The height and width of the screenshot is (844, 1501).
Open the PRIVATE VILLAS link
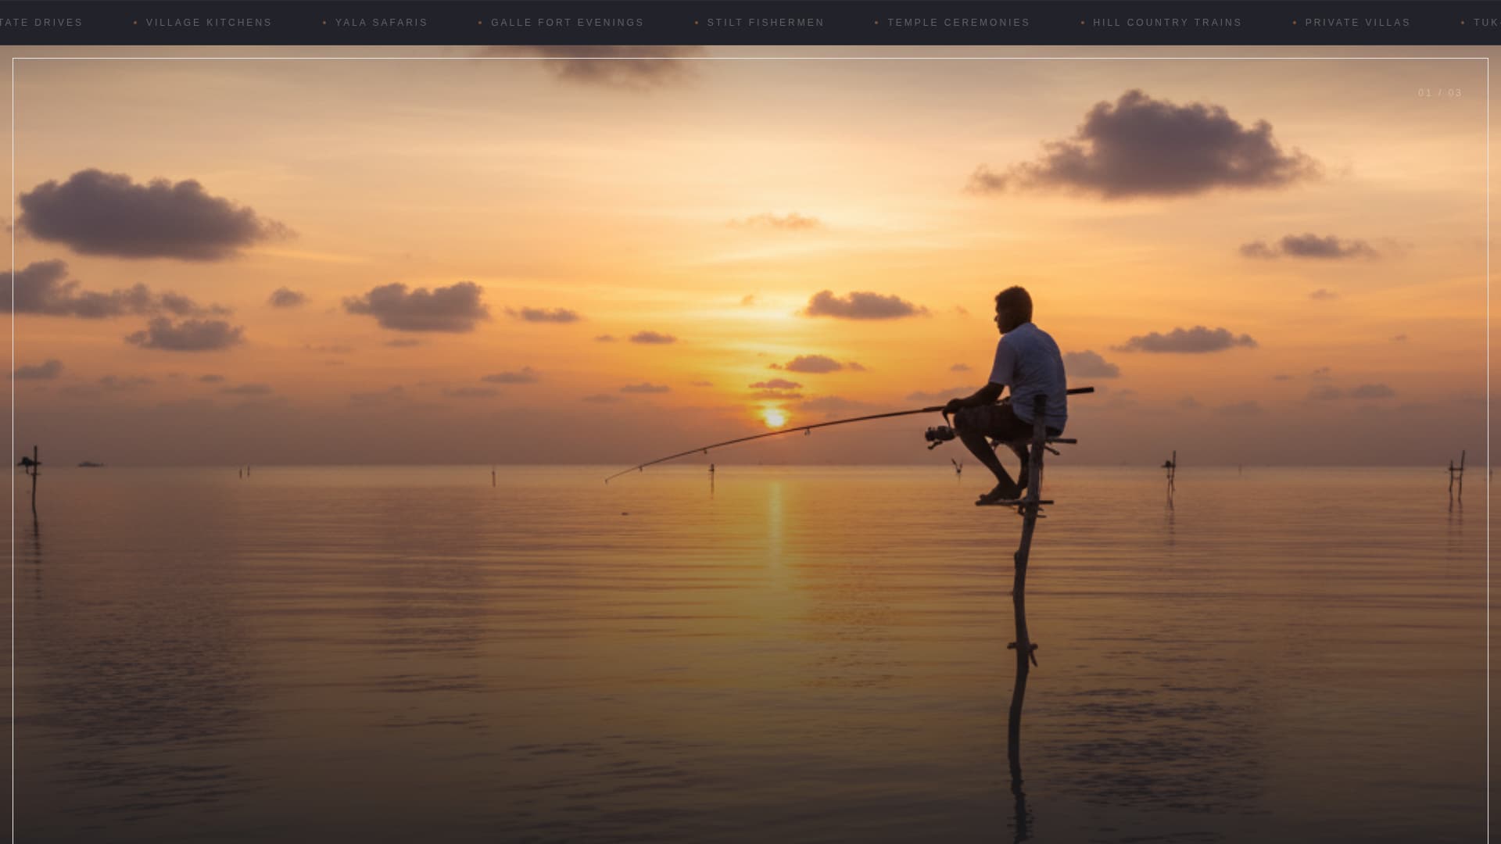[1358, 23]
